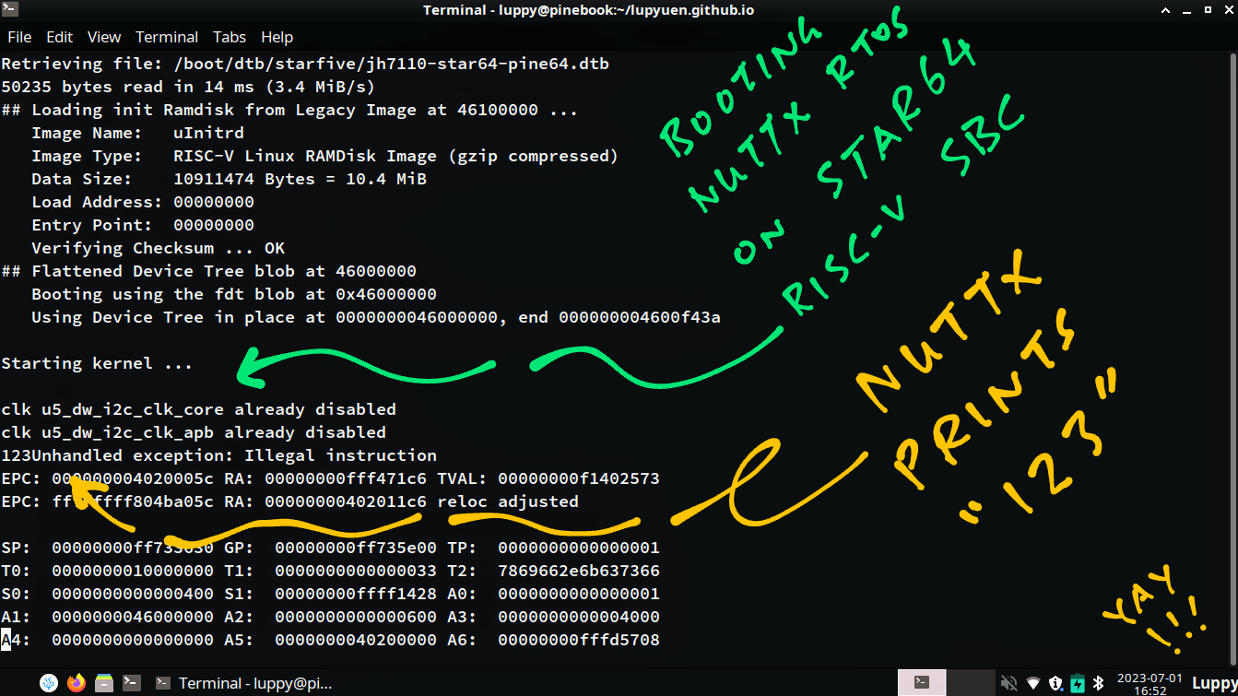Open the Tabs menu
The height and width of the screenshot is (696, 1238).
[x=230, y=37]
